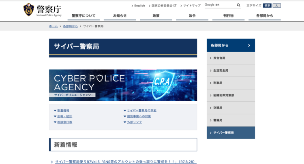Viewport: 304px width, 164px height.
Task: Open 生活安全局 in sidebar
Action: (231, 70)
